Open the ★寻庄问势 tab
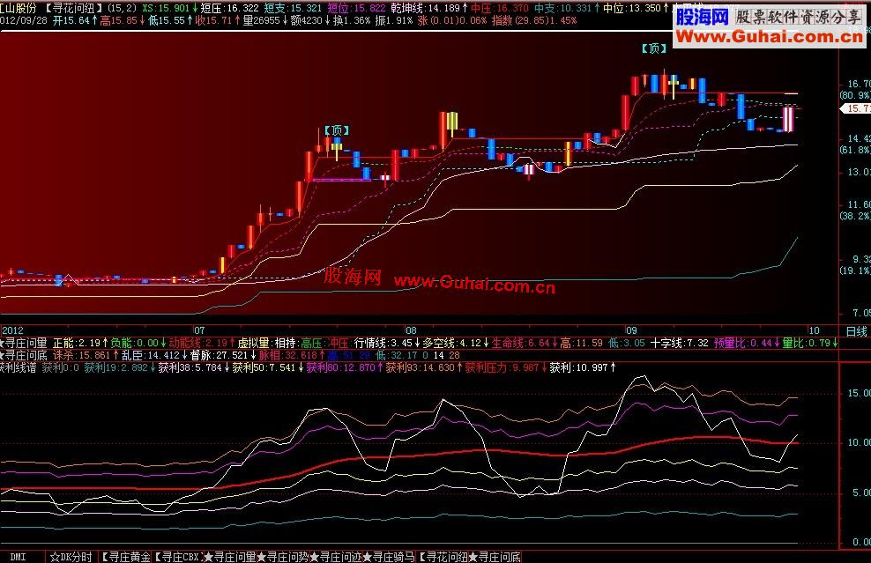The width and height of the screenshot is (871, 563). pos(282,557)
